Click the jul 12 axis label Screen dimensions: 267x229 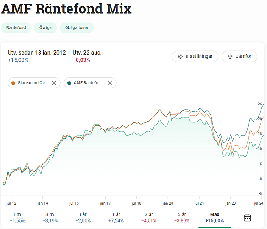click(11, 203)
